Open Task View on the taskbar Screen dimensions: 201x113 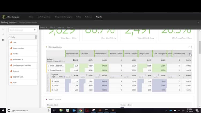pos(54,110)
